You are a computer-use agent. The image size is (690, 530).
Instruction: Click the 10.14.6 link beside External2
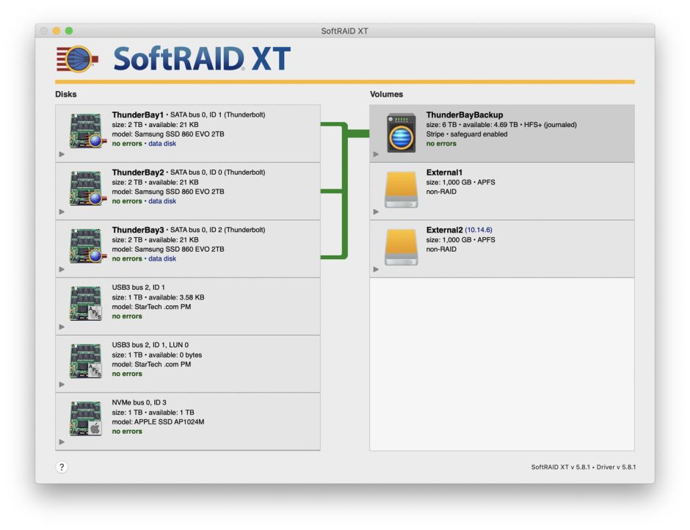click(x=481, y=229)
